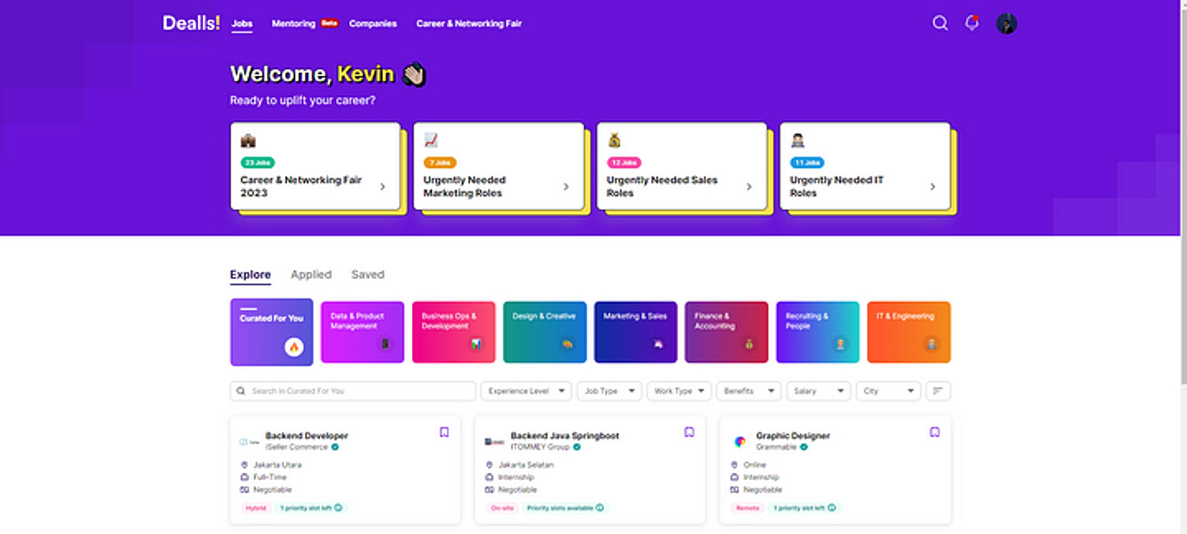This screenshot has height=534, width=1187.
Task: Open Urgently Needed Marketing Roles card
Action: [x=498, y=167]
